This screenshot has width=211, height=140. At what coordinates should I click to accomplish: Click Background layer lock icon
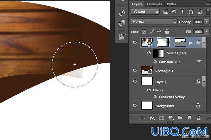pos(198,105)
